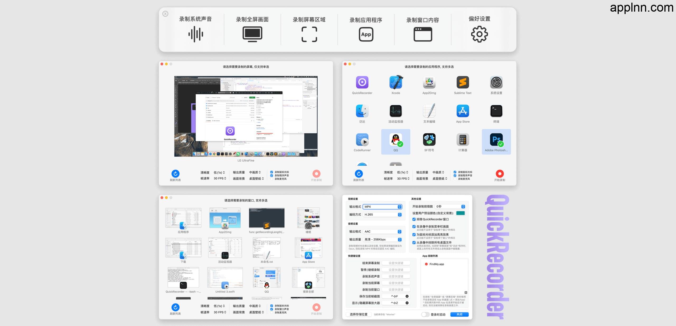676x326 pixels.
Task: Select the QQ window thumbnail
Action: coord(266,277)
